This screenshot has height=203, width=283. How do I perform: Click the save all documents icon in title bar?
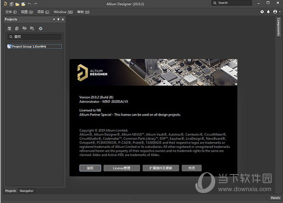[11, 4]
